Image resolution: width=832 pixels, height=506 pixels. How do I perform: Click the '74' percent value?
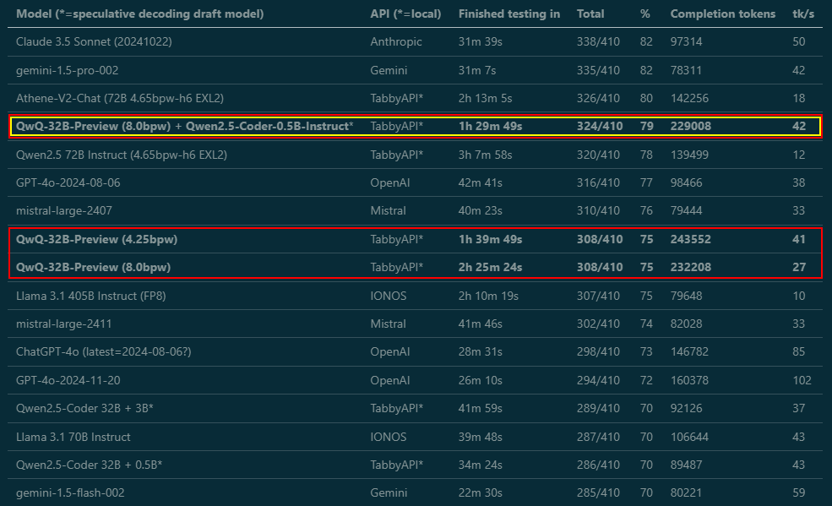[646, 324]
